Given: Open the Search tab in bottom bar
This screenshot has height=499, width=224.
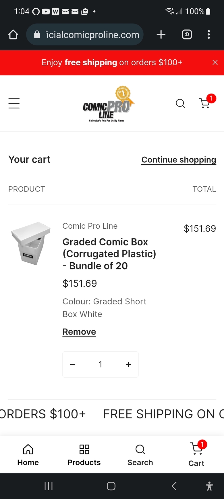Looking at the screenshot, I should click(140, 455).
